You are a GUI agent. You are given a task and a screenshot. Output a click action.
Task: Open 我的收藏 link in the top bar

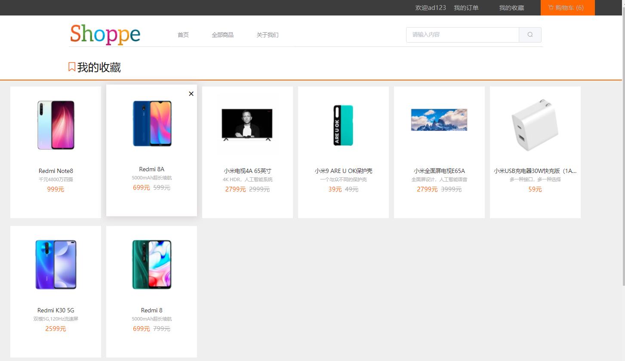[511, 8]
